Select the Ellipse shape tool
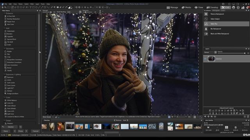250x140 pixels. (36, 7)
